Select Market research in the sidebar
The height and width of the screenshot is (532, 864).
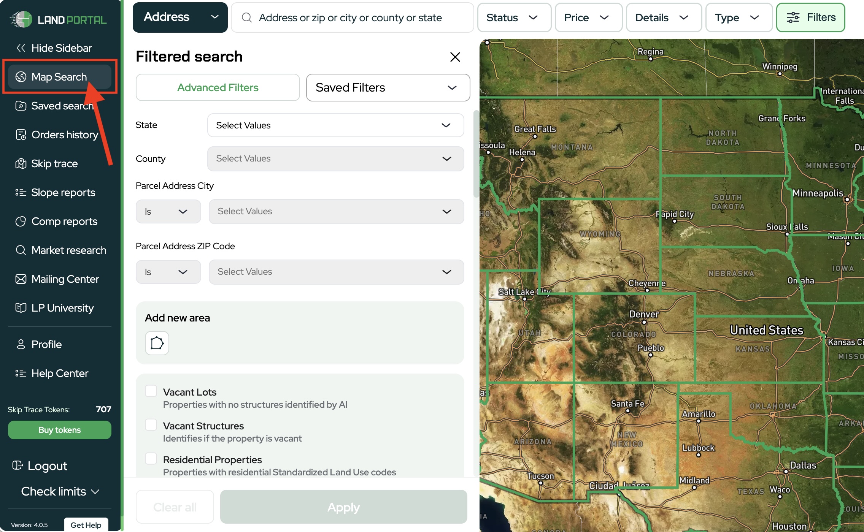[x=68, y=250]
